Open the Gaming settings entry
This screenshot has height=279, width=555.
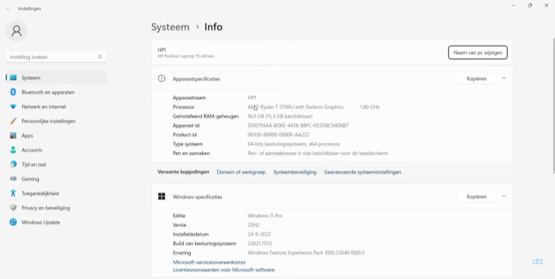pyautogui.click(x=56, y=179)
